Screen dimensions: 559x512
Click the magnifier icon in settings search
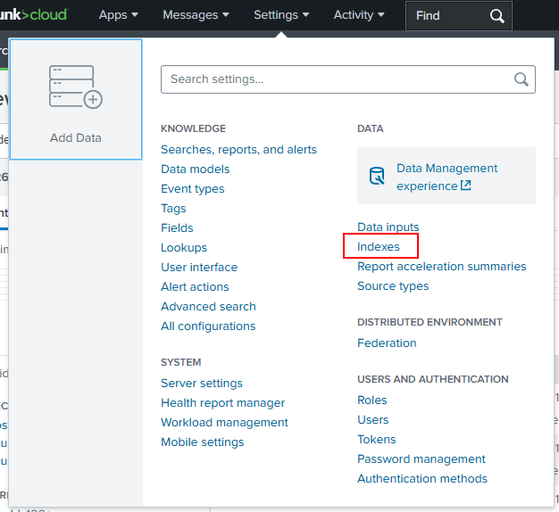point(521,79)
